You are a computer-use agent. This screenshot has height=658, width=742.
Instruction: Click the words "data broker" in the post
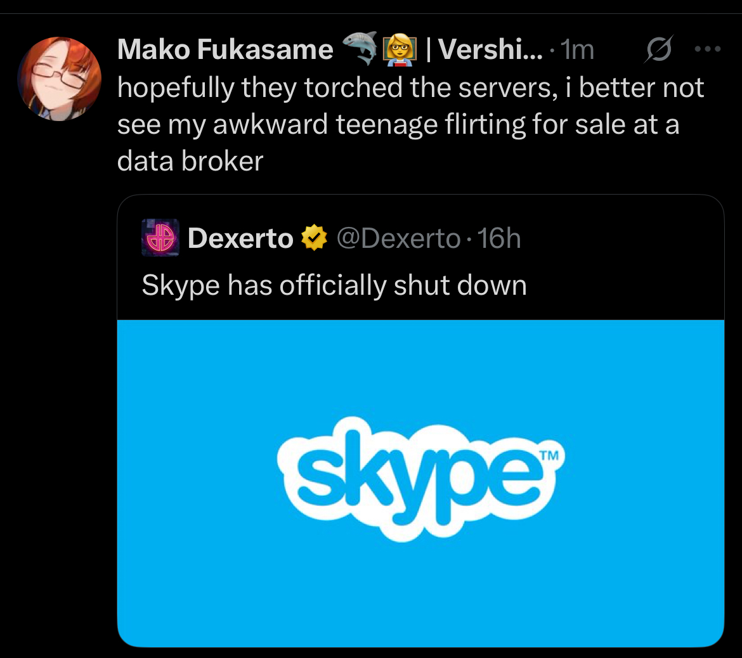click(190, 161)
